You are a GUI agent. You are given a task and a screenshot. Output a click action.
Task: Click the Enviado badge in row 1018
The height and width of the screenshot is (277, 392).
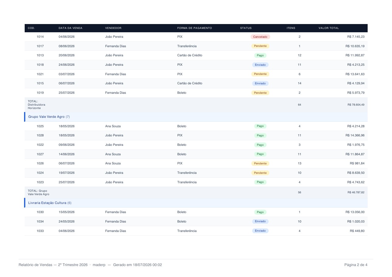coord(260,65)
